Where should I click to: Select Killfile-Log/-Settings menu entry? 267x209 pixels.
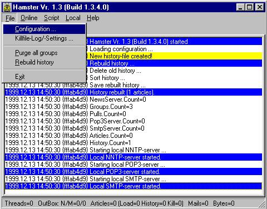pyautogui.click(x=44, y=38)
